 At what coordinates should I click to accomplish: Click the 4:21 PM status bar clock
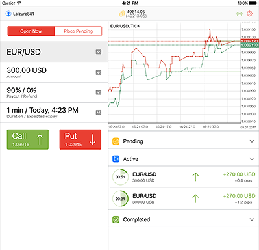click(x=130, y=3)
